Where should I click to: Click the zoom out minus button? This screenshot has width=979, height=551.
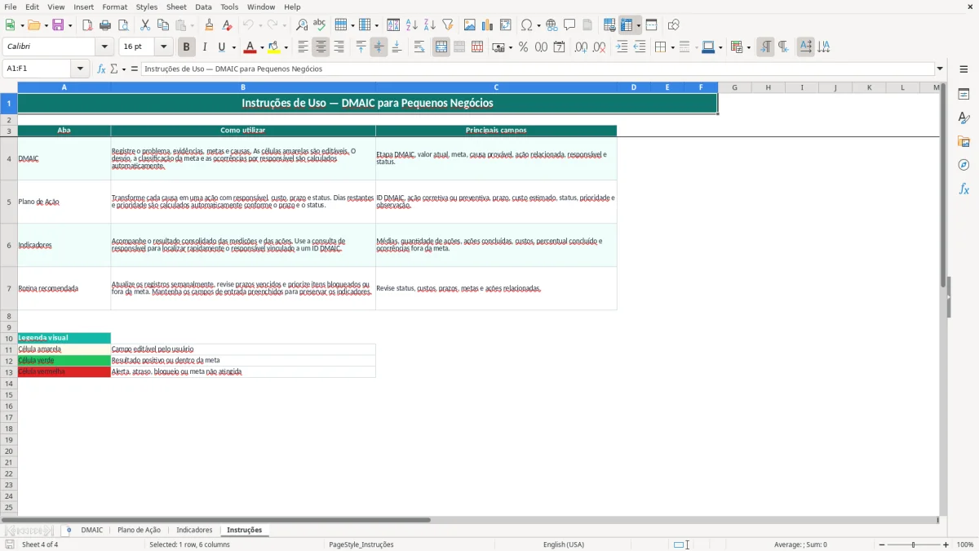(x=881, y=544)
